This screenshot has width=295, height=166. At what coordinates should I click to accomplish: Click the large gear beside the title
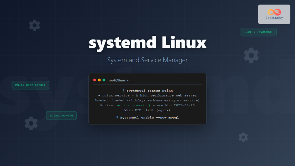click(x=251, y=55)
